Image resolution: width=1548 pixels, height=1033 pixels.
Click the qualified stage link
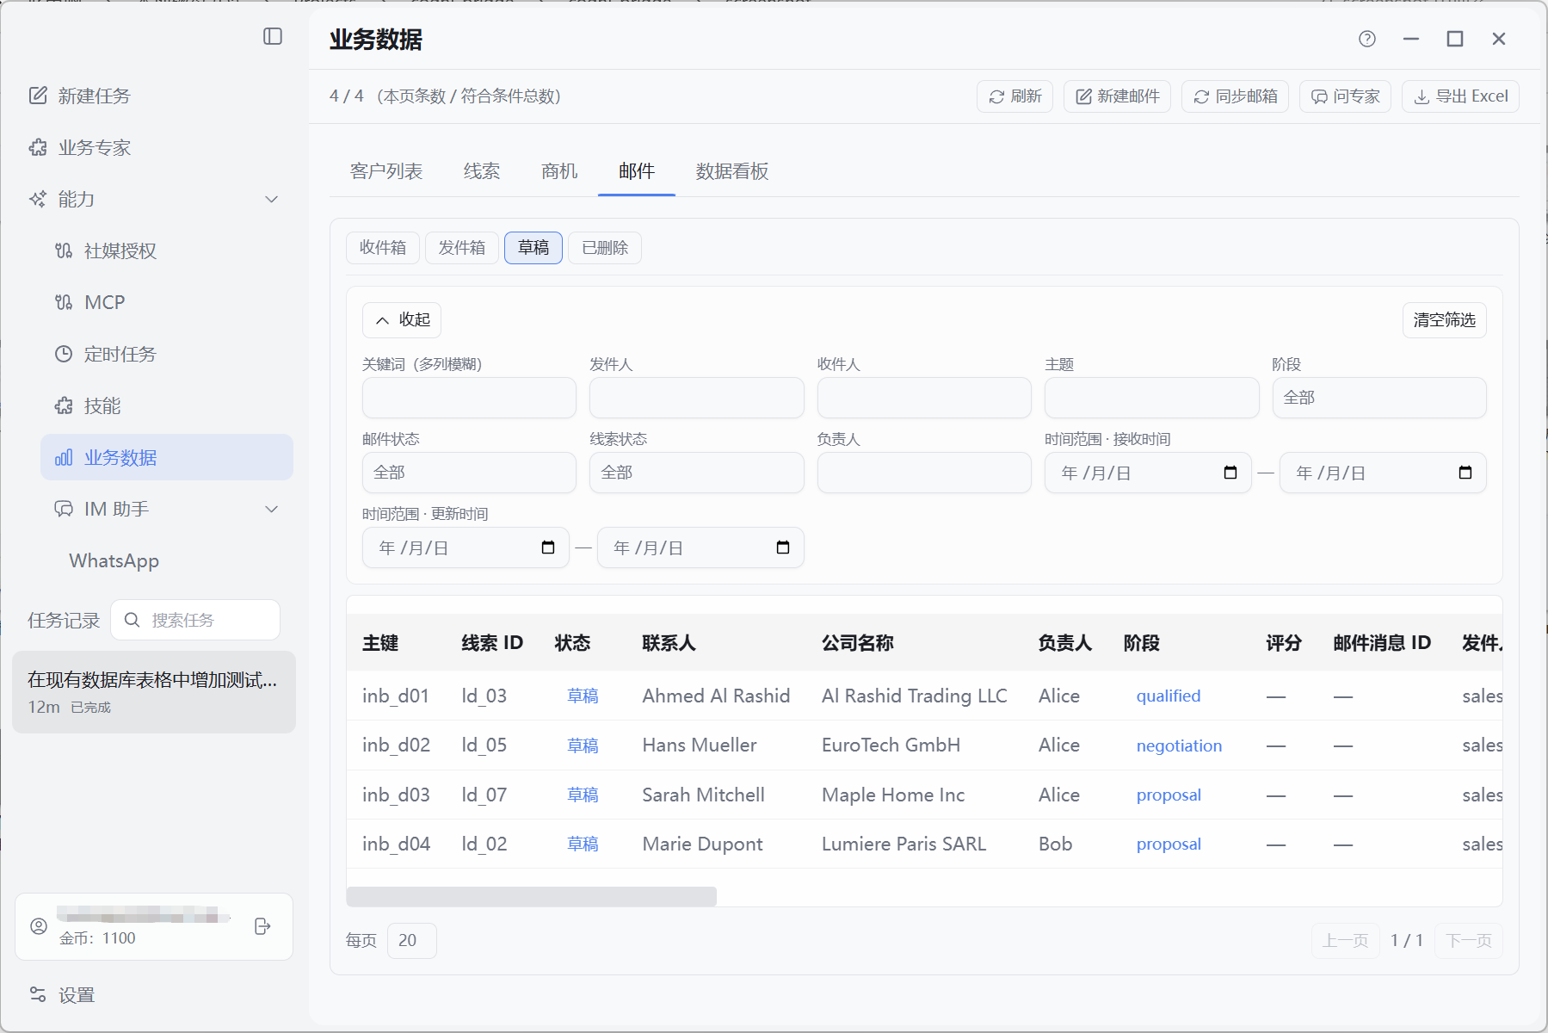[x=1168, y=696]
